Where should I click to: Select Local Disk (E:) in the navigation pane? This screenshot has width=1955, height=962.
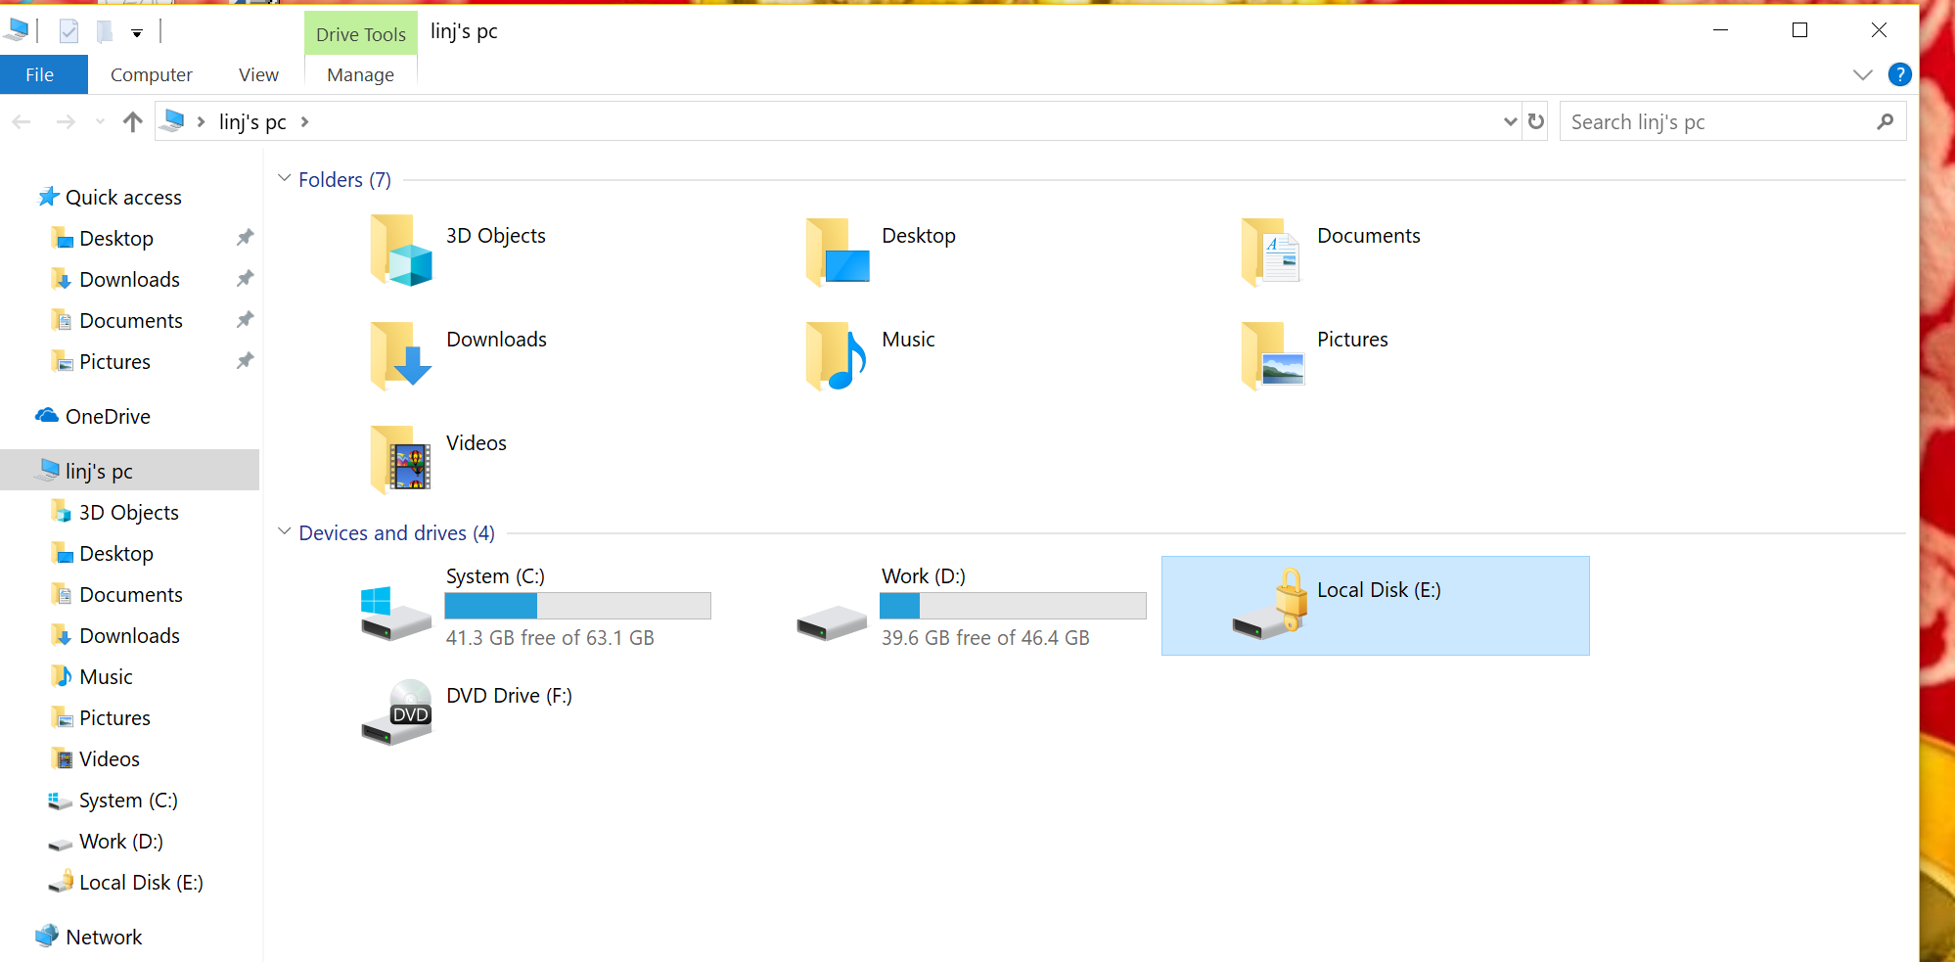[x=141, y=883]
